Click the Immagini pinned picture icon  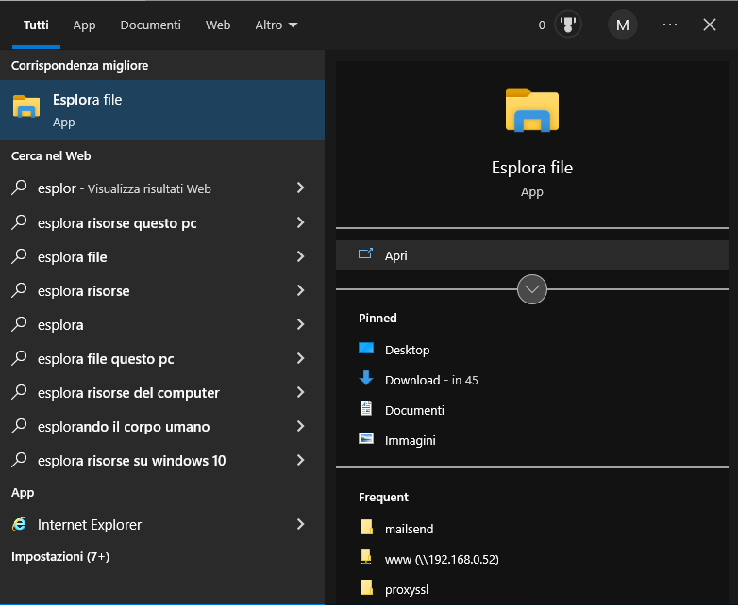click(366, 438)
